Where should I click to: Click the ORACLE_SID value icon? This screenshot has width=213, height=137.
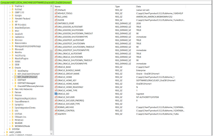click(56, 94)
